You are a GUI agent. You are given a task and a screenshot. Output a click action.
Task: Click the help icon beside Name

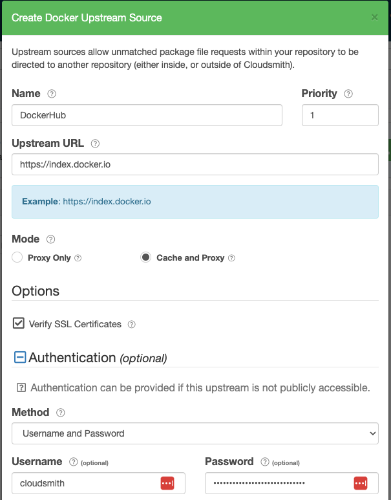(52, 94)
